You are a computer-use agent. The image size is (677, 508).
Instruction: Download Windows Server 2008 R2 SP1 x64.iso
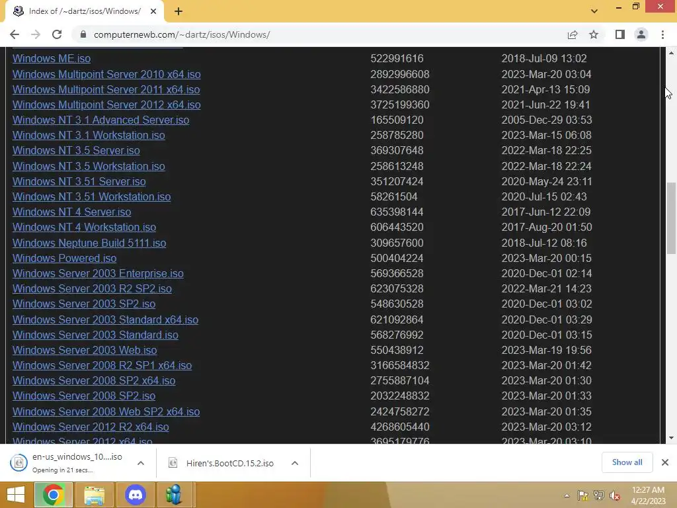coord(102,365)
